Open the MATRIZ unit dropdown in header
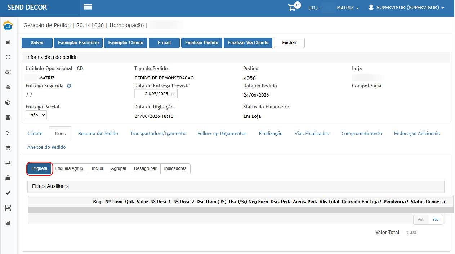The width and height of the screenshot is (455, 254). point(348,8)
